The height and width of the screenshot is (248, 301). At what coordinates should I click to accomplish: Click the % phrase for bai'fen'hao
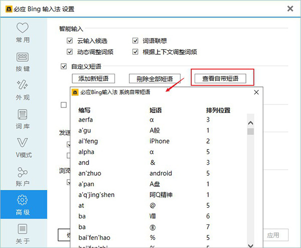[x=153, y=238]
